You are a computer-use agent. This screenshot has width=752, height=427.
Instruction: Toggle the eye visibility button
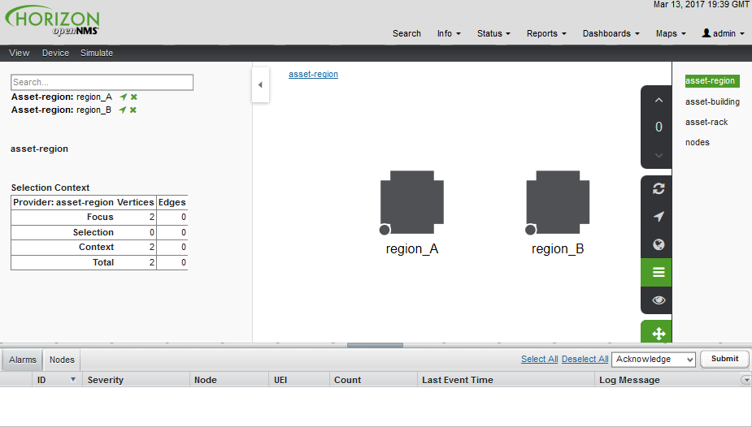(x=659, y=300)
